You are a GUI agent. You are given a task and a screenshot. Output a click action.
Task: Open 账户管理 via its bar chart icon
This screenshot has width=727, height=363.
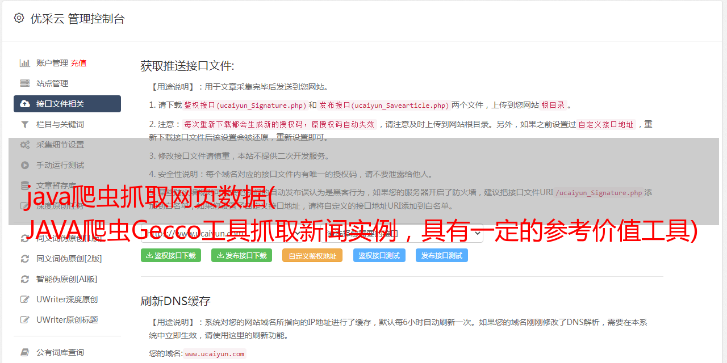pyautogui.click(x=25, y=63)
